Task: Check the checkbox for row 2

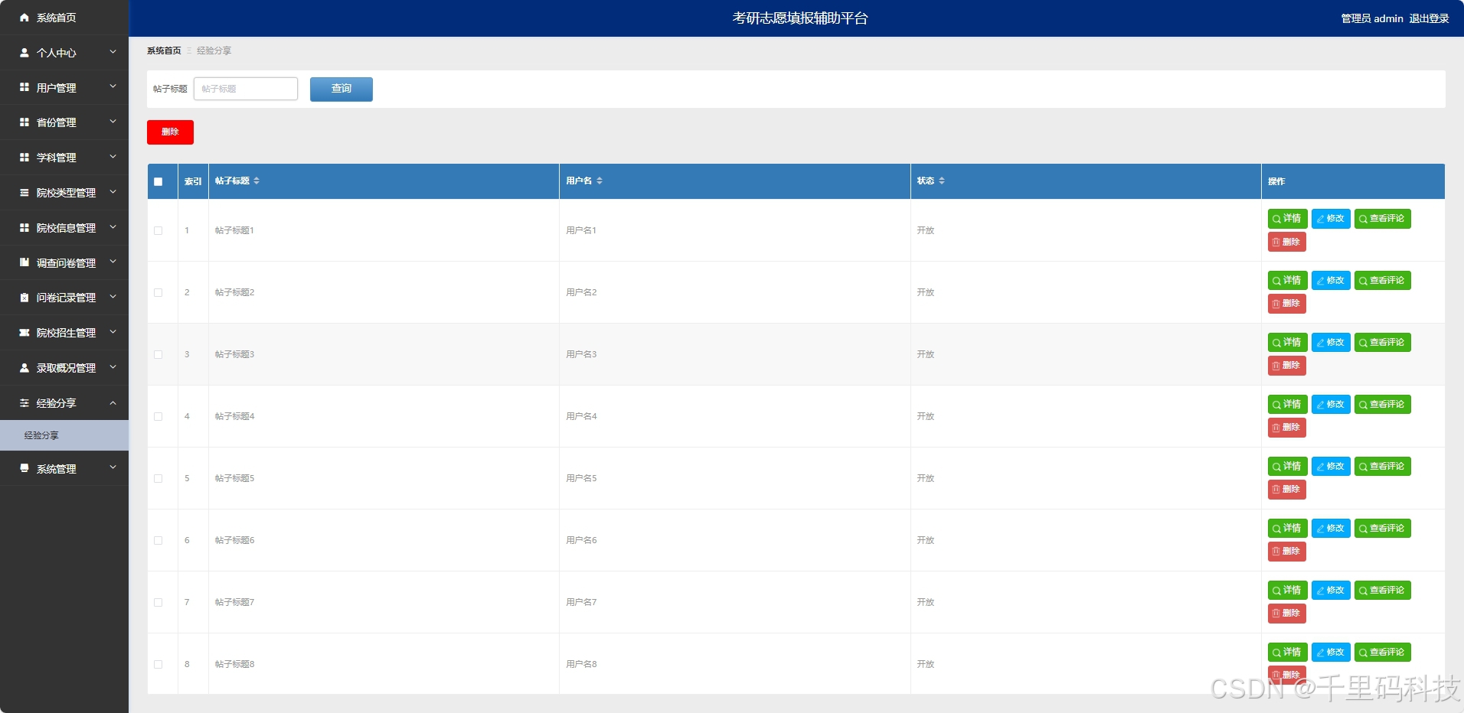Action: [x=158, y=292]
